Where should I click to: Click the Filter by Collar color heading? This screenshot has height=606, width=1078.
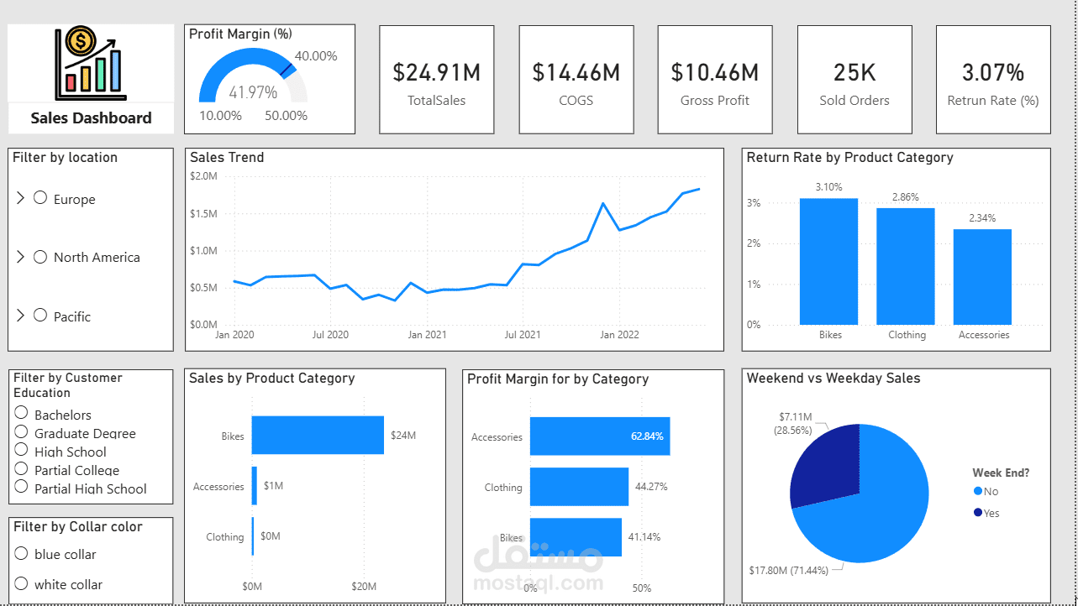(78, 527)
